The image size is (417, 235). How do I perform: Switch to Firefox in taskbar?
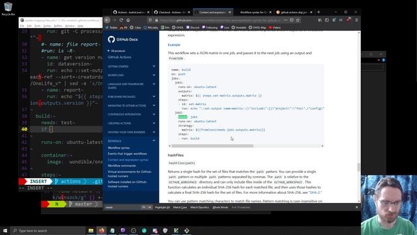102,230
